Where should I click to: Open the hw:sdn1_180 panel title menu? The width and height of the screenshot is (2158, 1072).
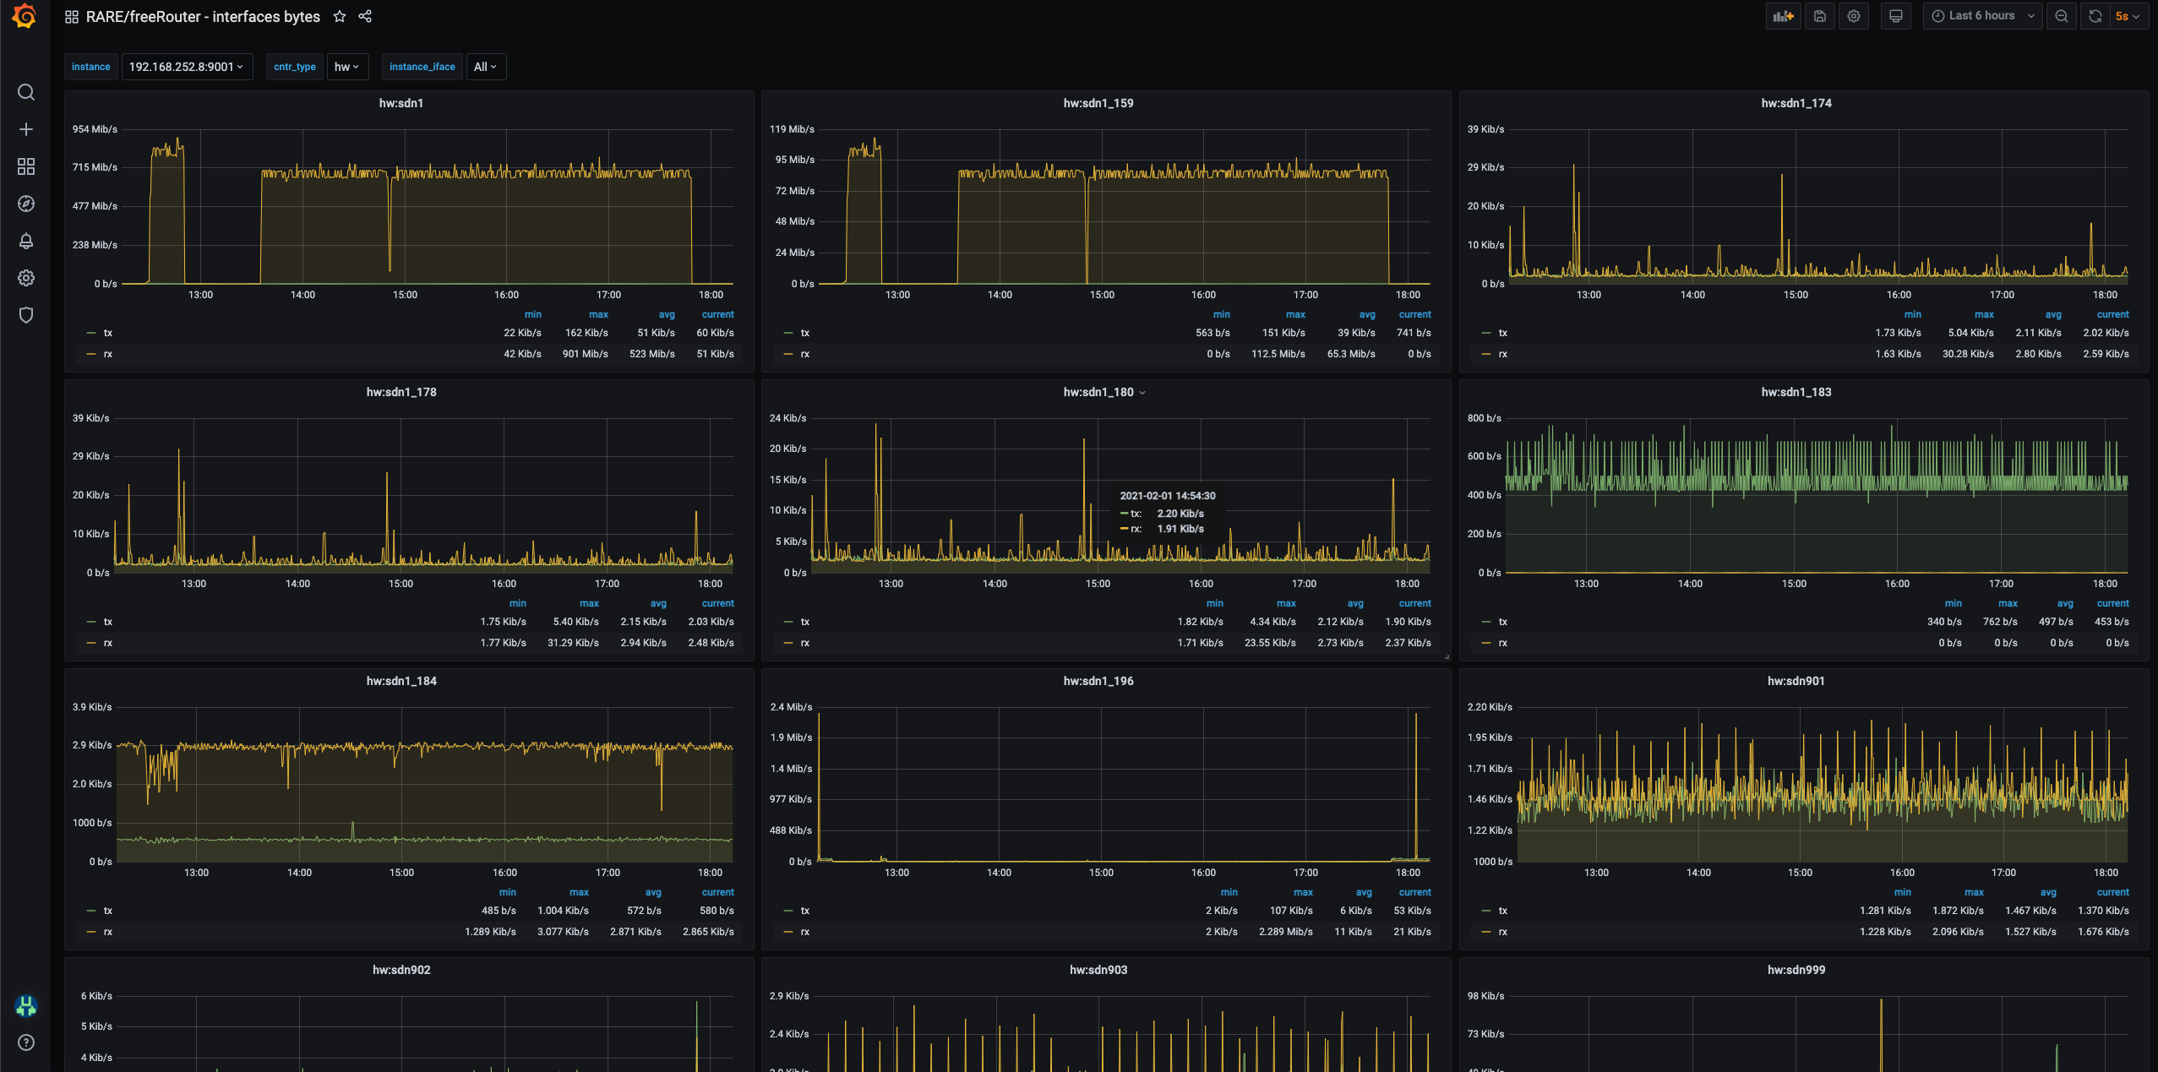(x=1098, y=392)
